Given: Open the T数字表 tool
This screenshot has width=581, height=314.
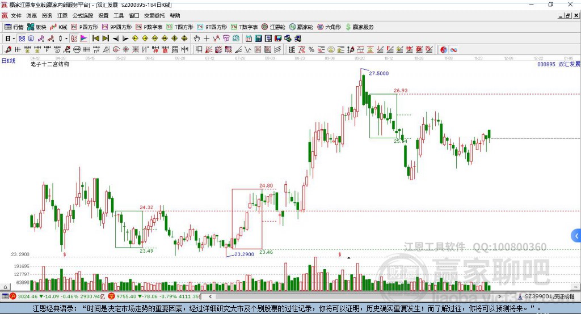Looking at the screenshot, I should point(244,27).
